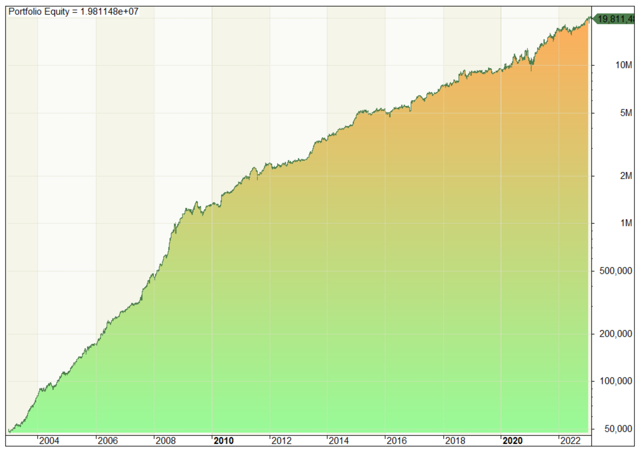Select the green equity value tag 19,811,48
The width and height of the screenshot is (640, 449).
616,18
